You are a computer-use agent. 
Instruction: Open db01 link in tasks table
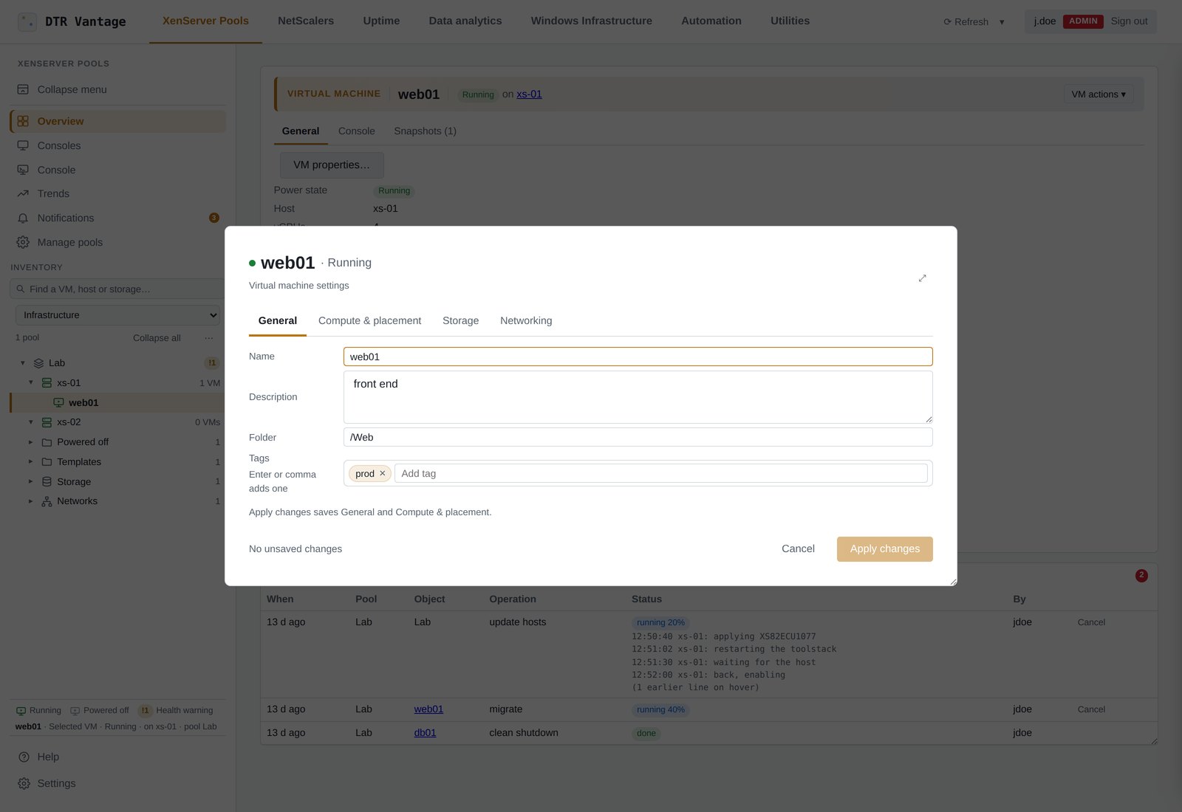425,733
